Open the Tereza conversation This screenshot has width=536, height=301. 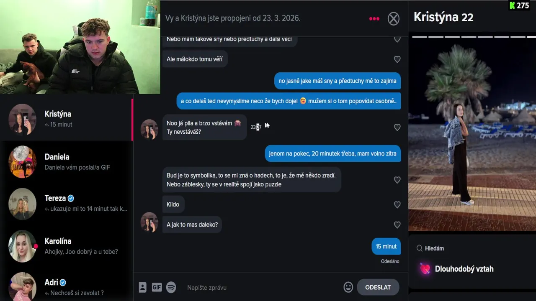(67, 204)
